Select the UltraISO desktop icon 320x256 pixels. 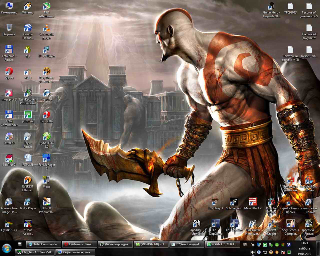coord(9,137)
